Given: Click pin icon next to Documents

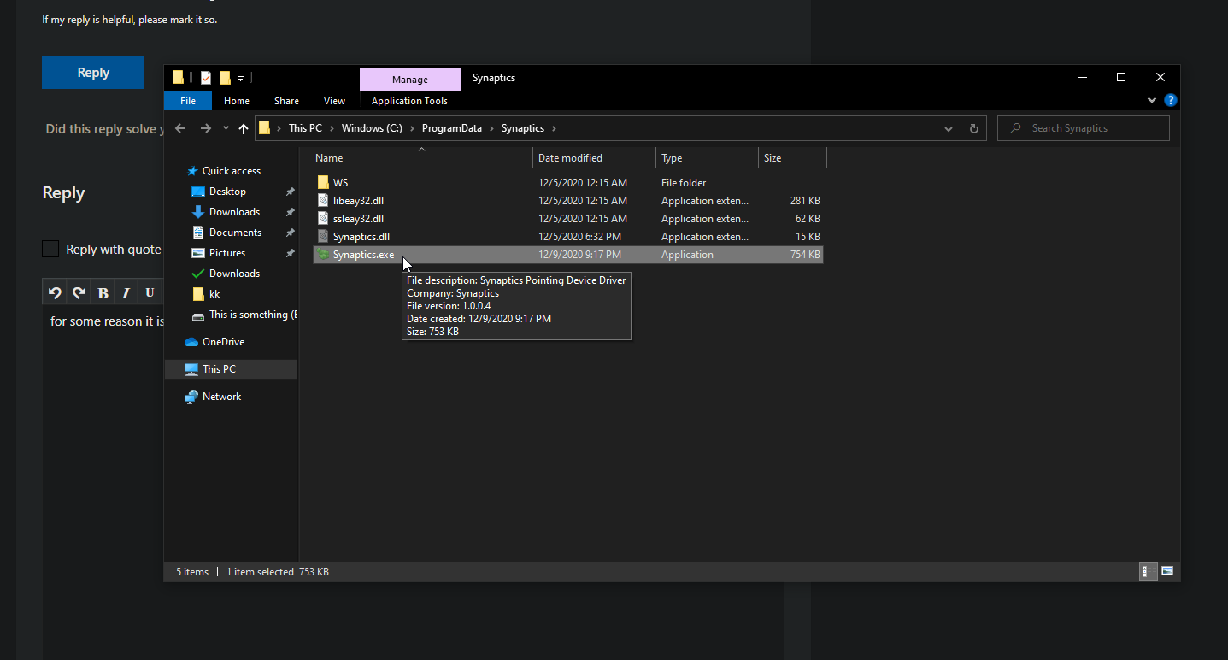Looking at the screenshot, I should pyautogui.click(x=291, y=233).
